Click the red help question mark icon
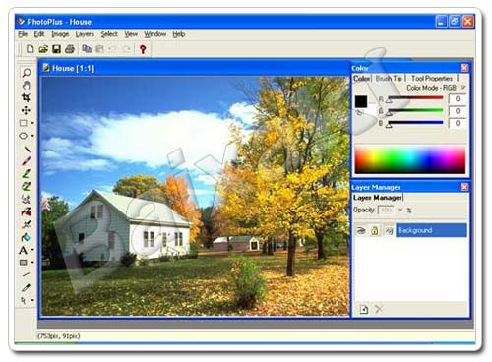492x362 pixels. pyautogui.click(x=143, y=49)
